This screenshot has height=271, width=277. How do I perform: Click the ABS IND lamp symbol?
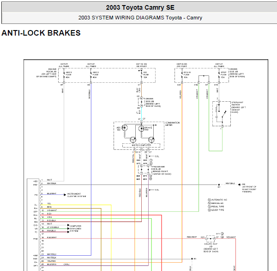click(x=124, y=128)
